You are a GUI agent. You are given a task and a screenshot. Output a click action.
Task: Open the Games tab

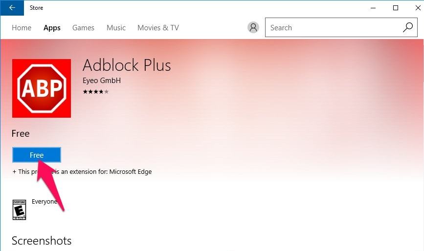[x=83, y=28]
